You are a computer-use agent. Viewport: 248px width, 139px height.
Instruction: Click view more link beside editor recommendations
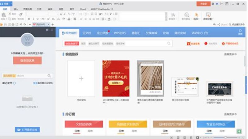point(230,54)
